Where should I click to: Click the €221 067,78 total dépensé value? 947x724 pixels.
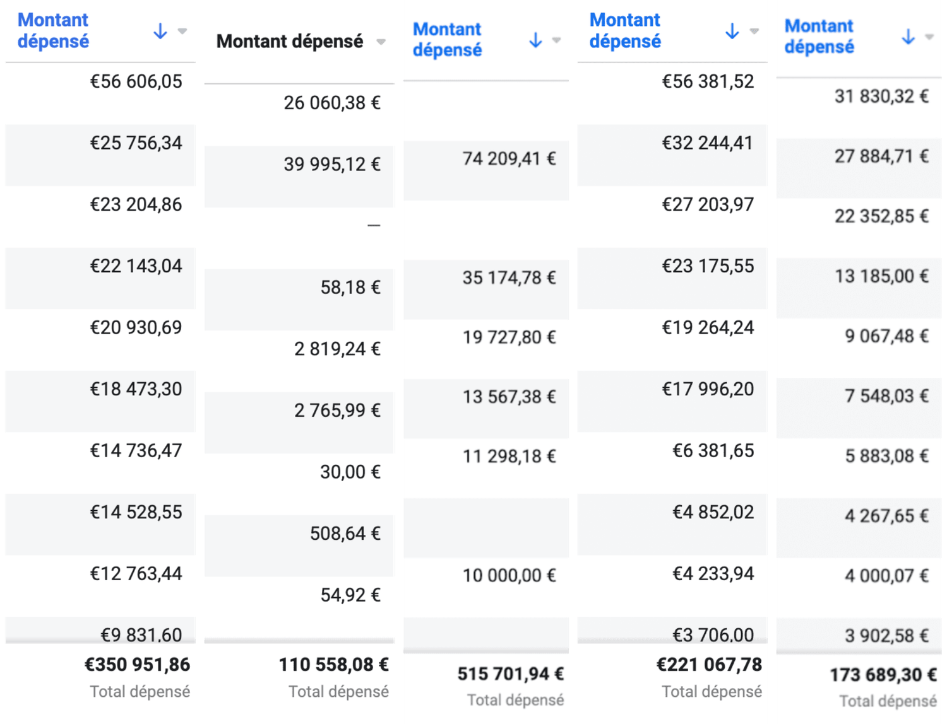(709, 665)
